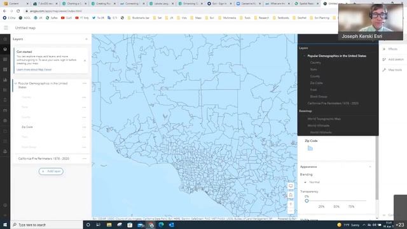Select World Topographic Map in the dark layer list
Image resolution: width=407 pixels, height=229 pixels.
click(324, 119)
